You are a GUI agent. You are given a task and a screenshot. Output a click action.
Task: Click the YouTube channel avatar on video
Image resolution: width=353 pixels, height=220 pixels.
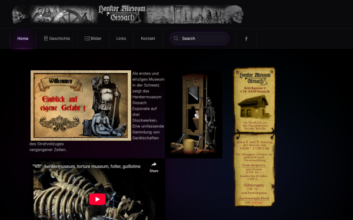pyautogui.click(x=37, y=166)
